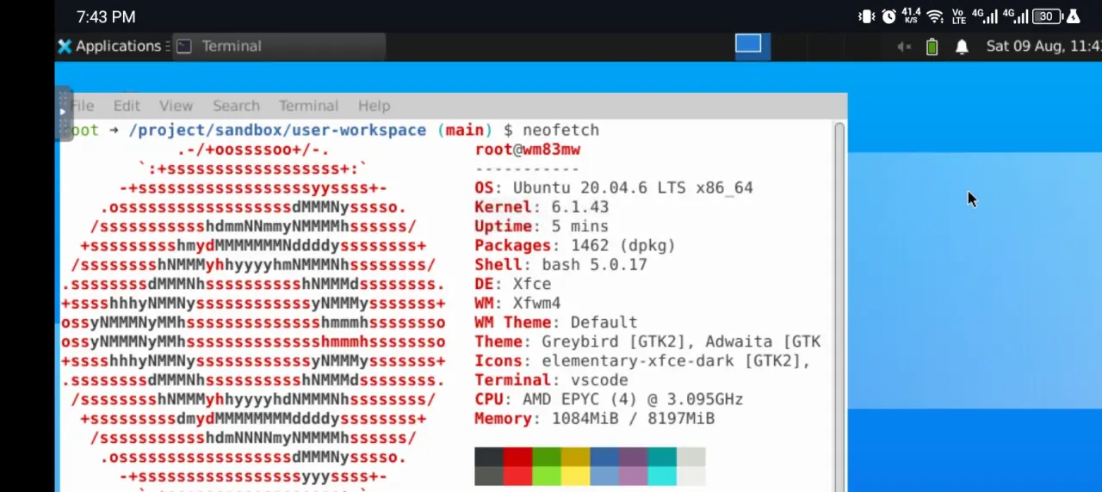1102x492 pixels.
Task: Select the Terminal taskbar window button
Action: pos(280,46)
